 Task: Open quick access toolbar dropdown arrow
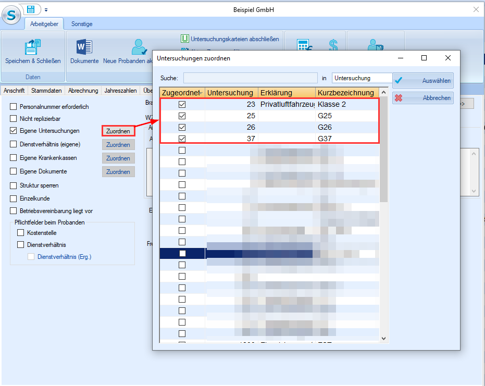tap(46, 10)
